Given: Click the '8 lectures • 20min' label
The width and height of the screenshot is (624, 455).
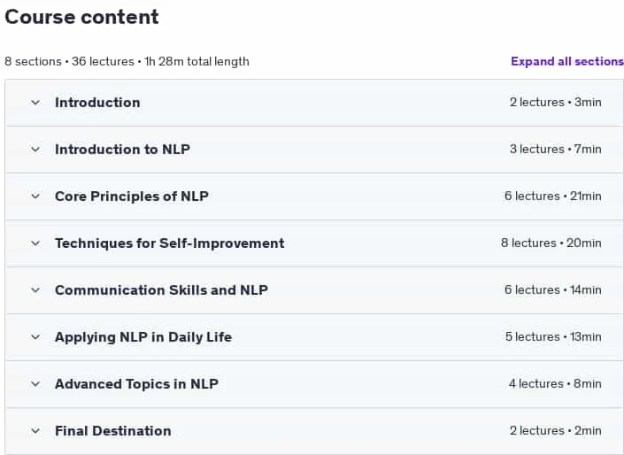Looking at the screenshot, I should click(551, 243).
